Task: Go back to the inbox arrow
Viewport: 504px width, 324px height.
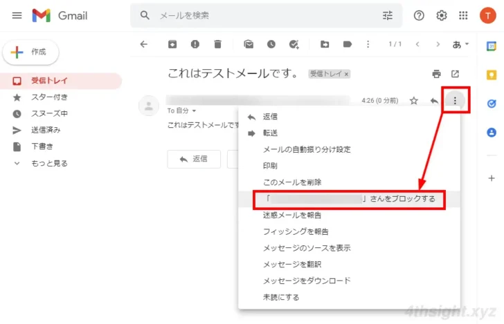Action: (144, 44)
